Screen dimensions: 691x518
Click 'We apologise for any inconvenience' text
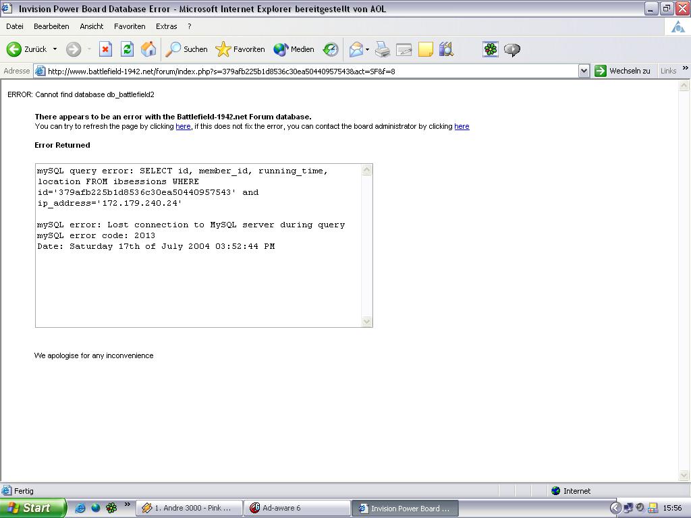pyautogui.click(x=94, y=356)
